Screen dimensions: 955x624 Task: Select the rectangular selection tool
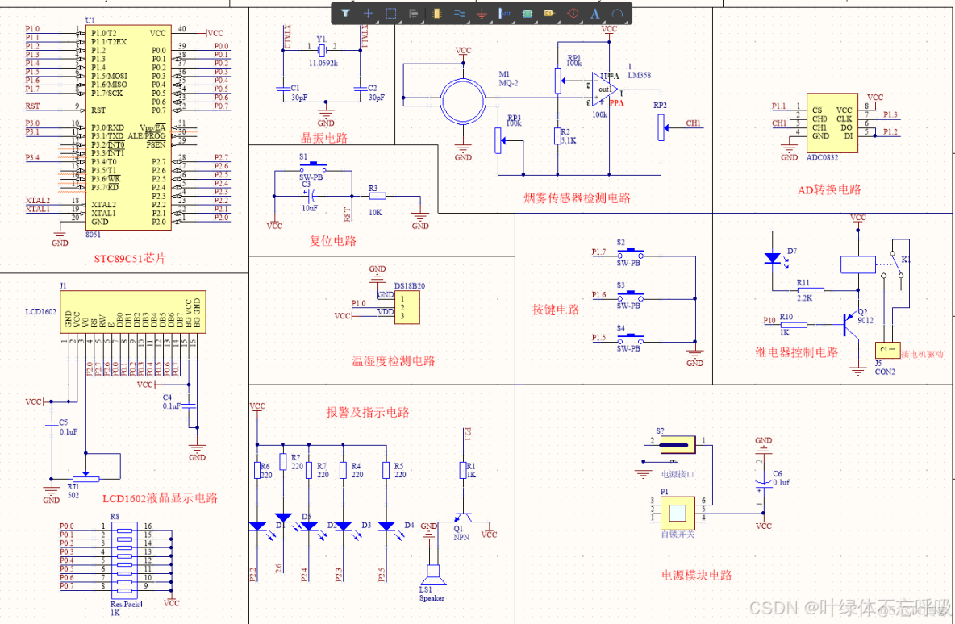click(389, 14)
